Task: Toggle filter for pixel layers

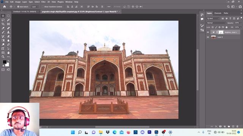Action: click(223, 19)
